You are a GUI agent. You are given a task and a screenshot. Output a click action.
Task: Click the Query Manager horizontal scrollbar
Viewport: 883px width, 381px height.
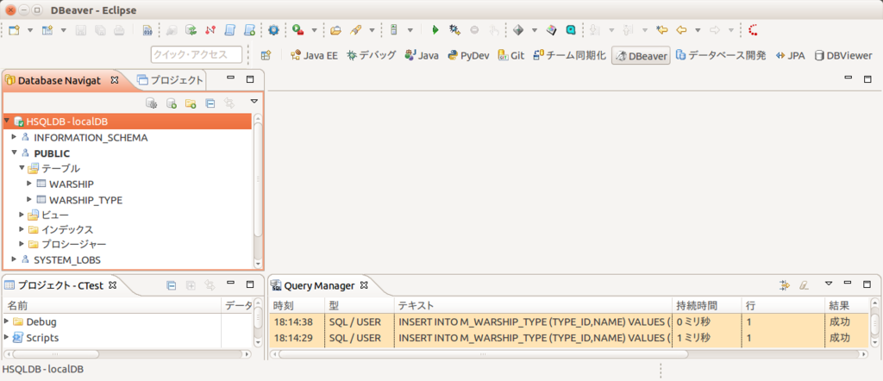[x=483, y=354]
